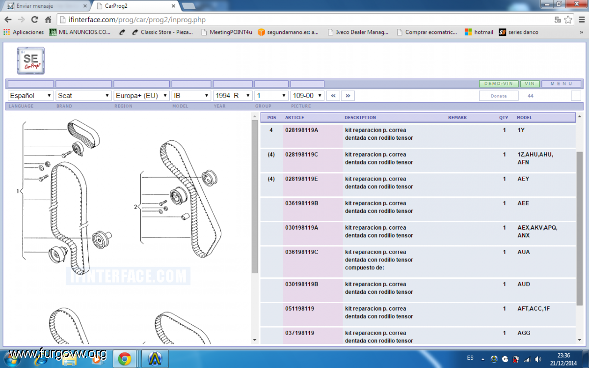Open Chrome from the taskbar

coord(125,359)
